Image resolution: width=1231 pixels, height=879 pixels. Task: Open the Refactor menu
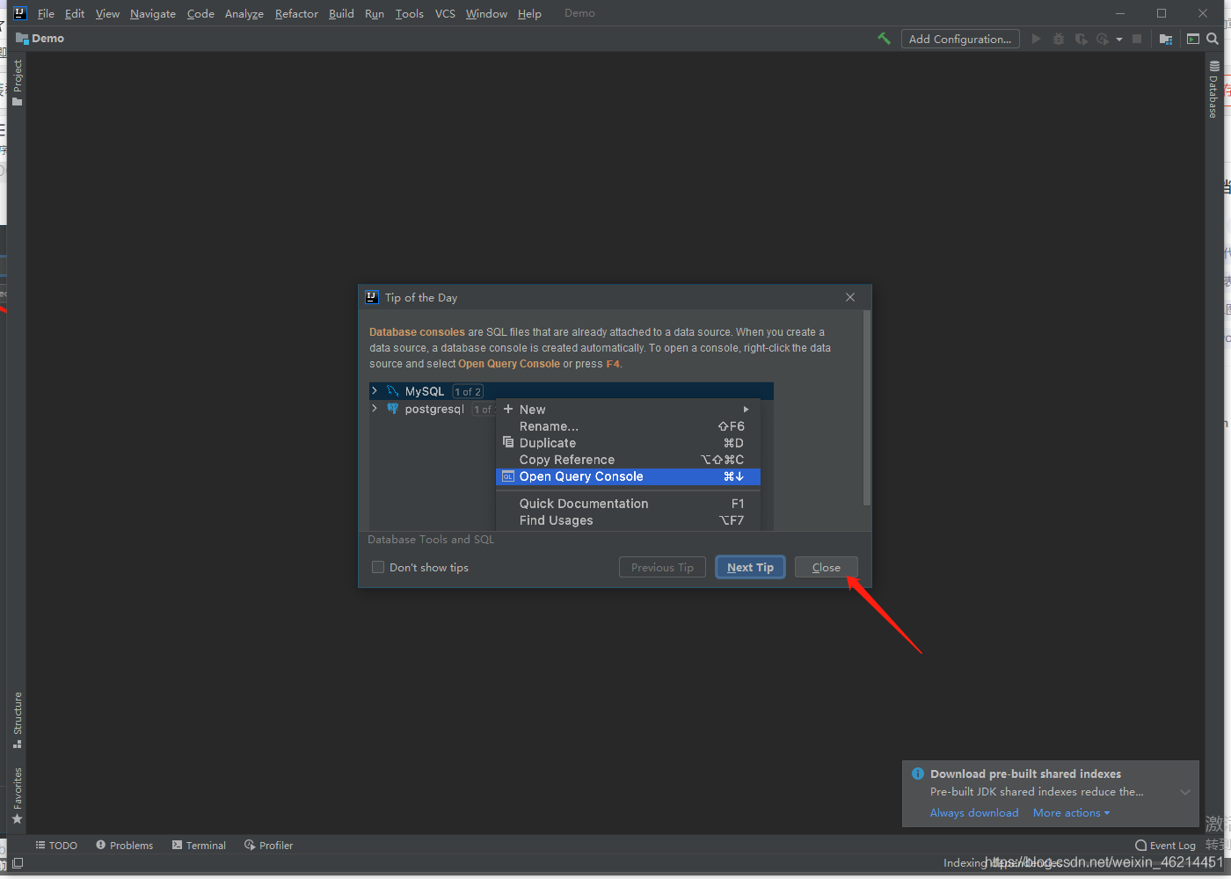(296, 13)
